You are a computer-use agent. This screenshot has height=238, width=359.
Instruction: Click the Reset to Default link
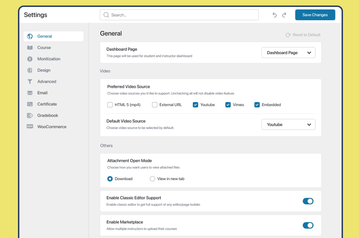[303, 35]
